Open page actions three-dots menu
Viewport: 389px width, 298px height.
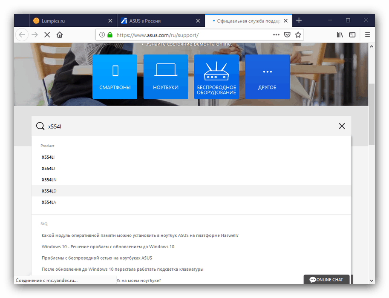click(x=276, y=35)
